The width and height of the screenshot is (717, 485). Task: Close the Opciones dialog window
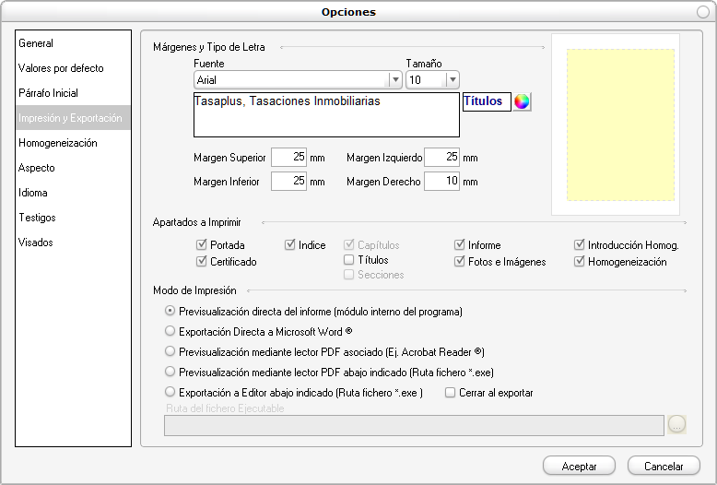click(703, 11)
